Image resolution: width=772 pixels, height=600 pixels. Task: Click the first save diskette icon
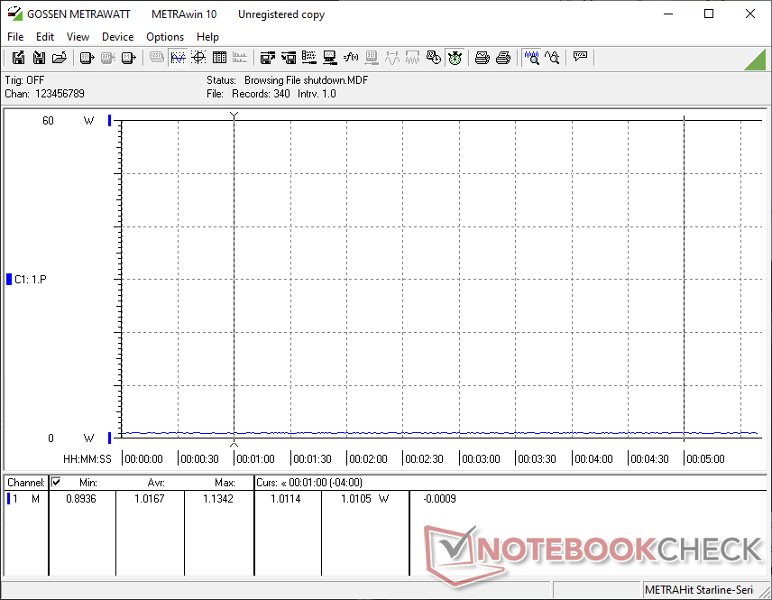(18, 58)
